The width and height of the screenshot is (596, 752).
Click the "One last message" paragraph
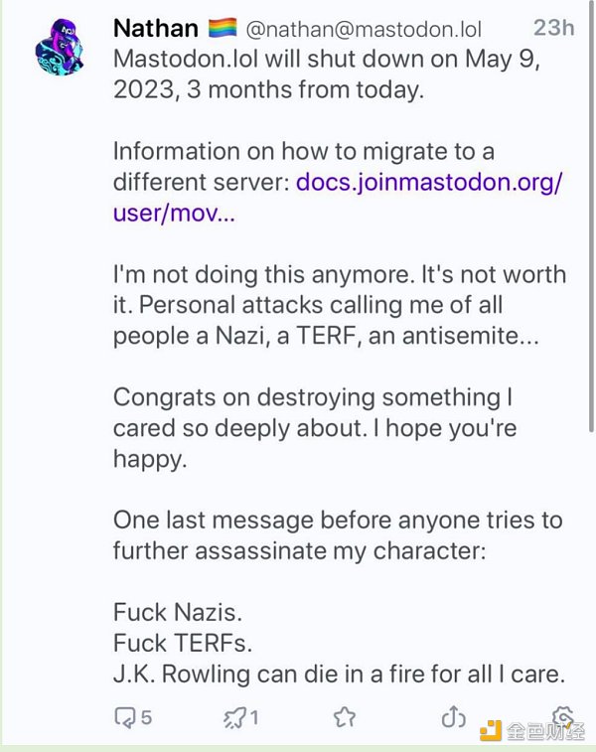point(338,534)
